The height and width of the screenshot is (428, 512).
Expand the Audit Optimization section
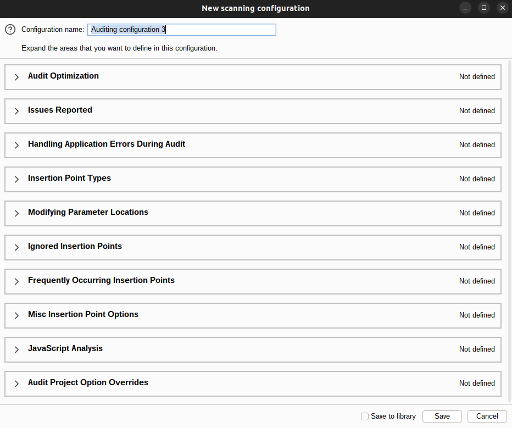16,76
